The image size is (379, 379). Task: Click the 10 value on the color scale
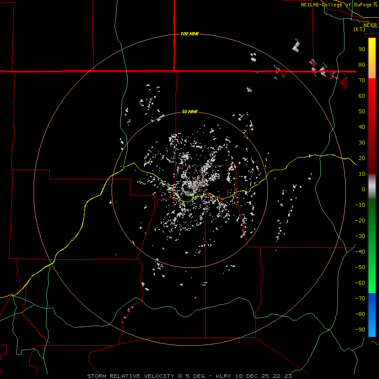[x=362, y=174]
